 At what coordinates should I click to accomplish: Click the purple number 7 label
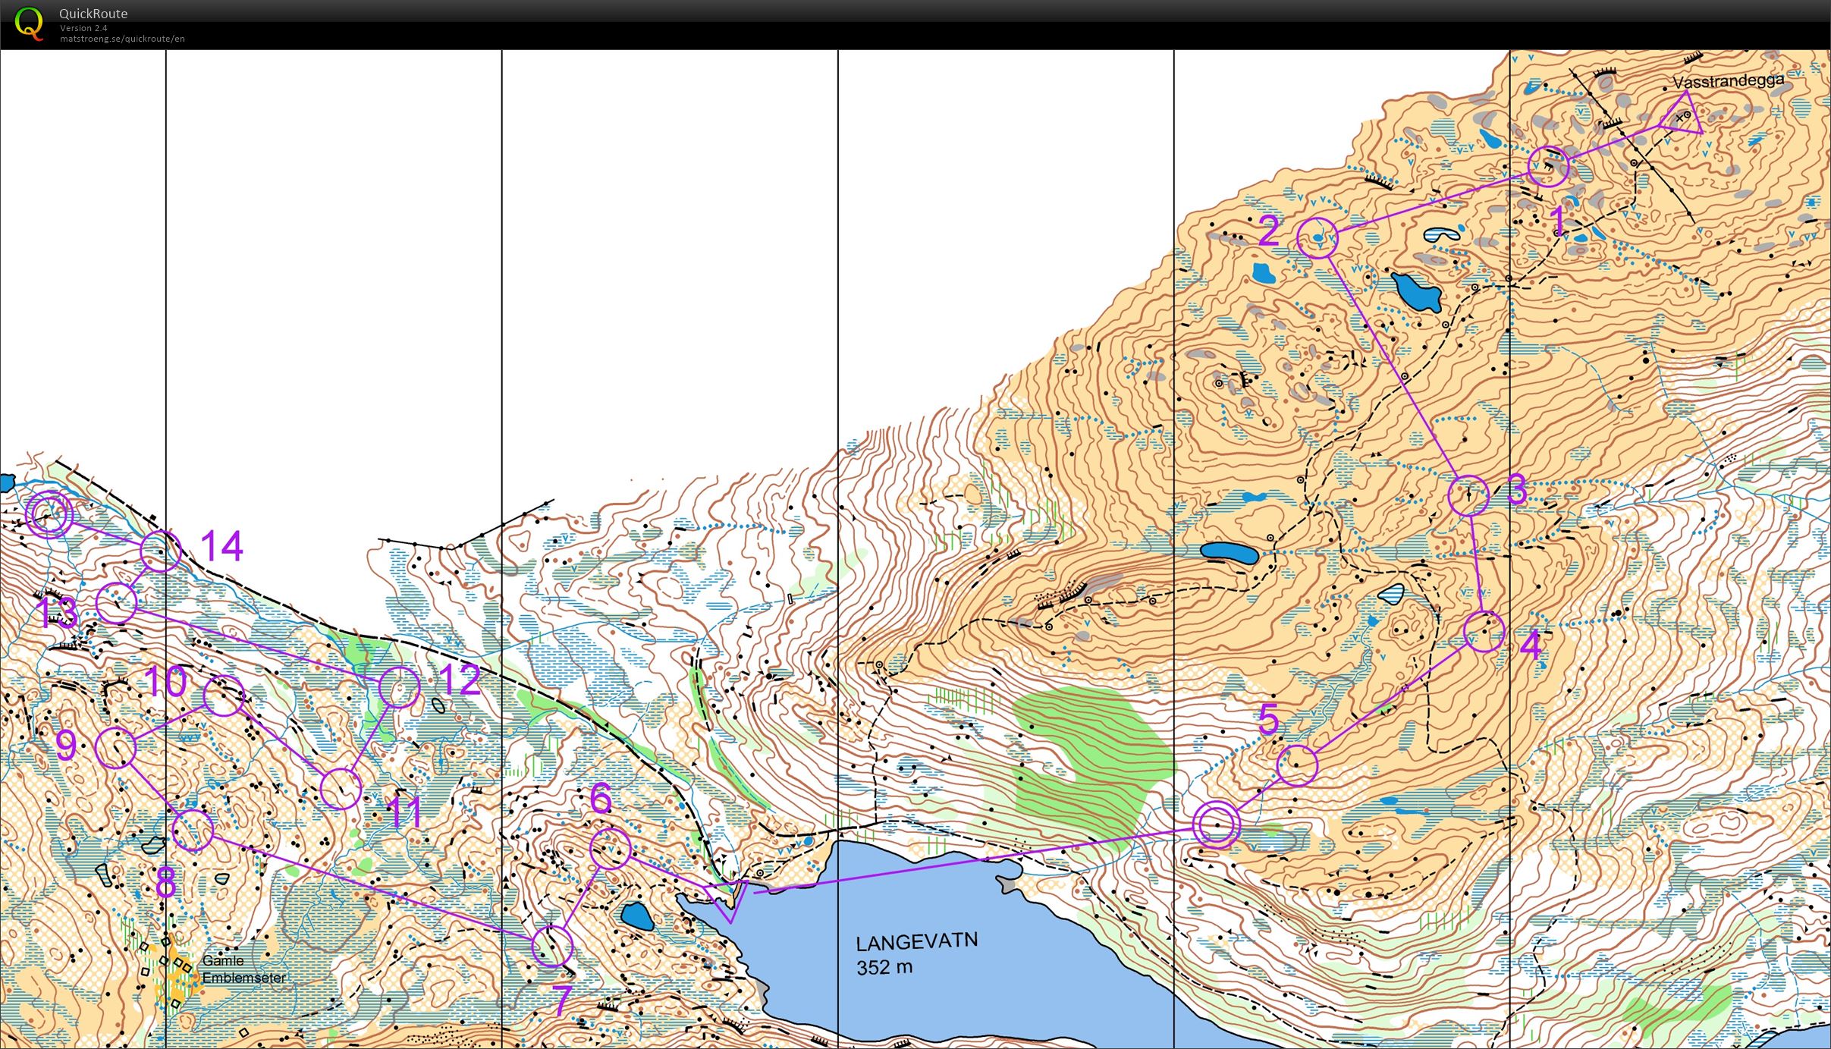561,1002
